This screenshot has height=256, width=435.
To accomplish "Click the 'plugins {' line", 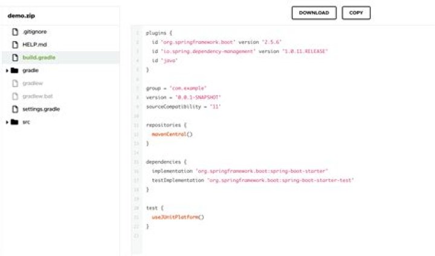I will (x=159, y=33).
